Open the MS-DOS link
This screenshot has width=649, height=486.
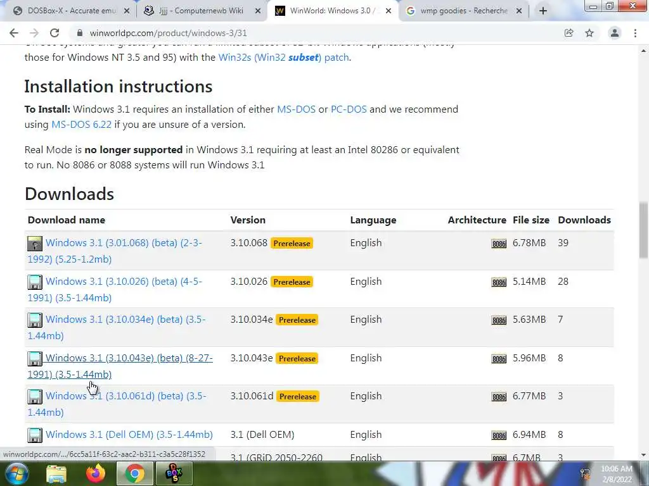[297, 109]
